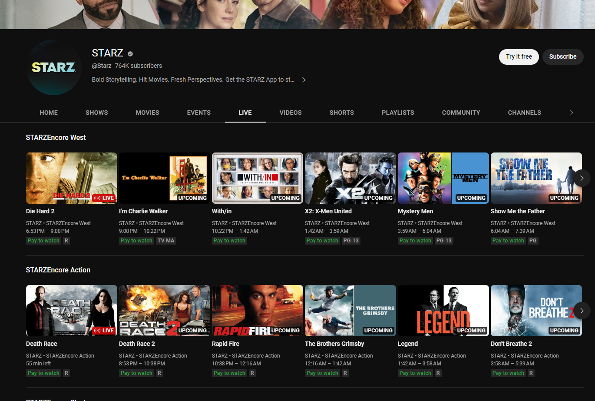Click Pay to watch under Don't Breathe 2
Viewport: 595px width, 401px height.
[508, 373]
